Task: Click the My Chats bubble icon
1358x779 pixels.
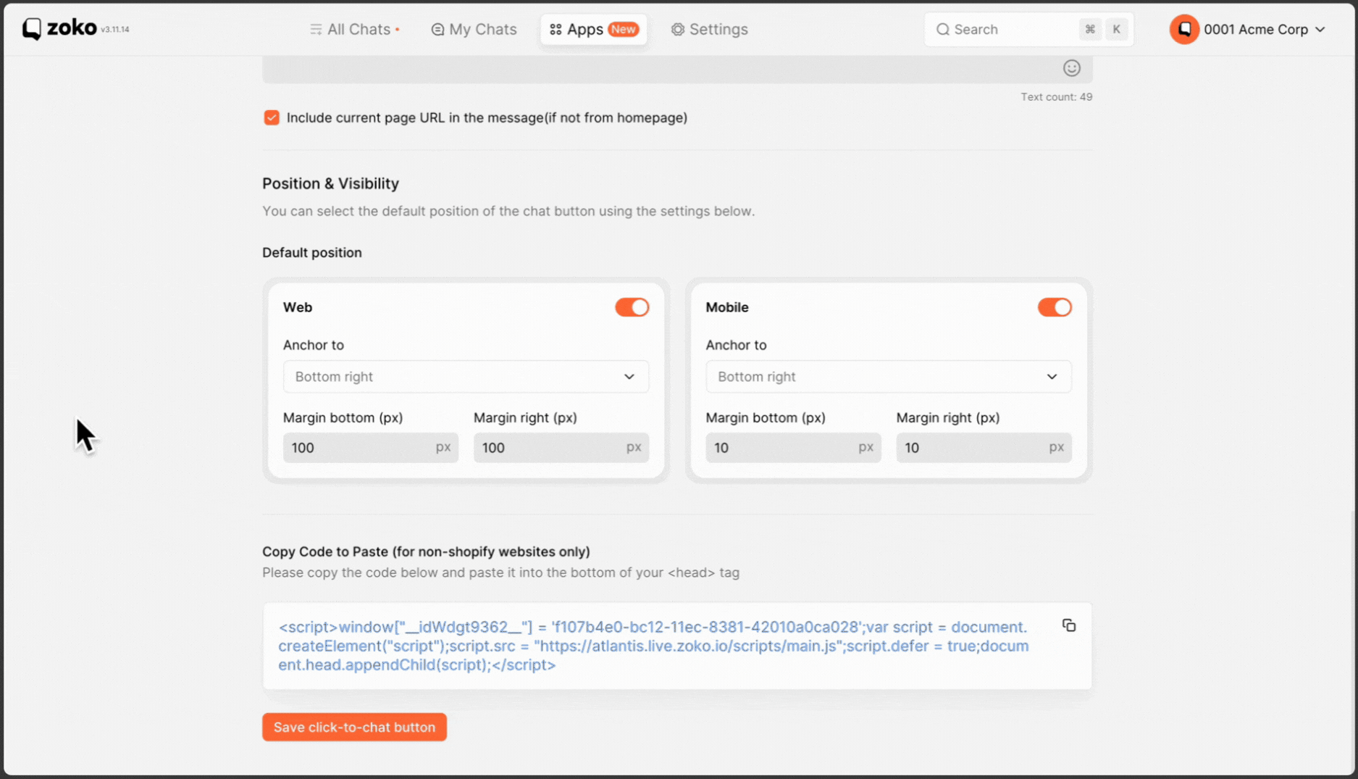Action: click(x=437, y=30)
